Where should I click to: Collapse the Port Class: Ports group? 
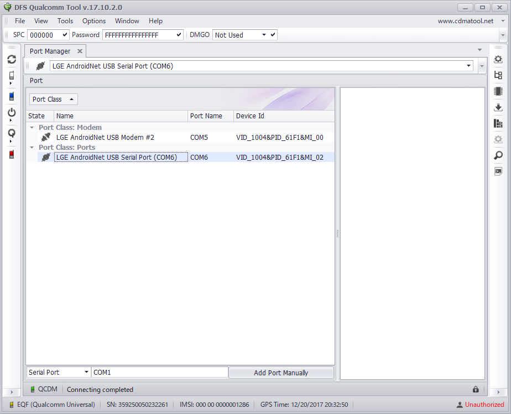click(32, 148)
